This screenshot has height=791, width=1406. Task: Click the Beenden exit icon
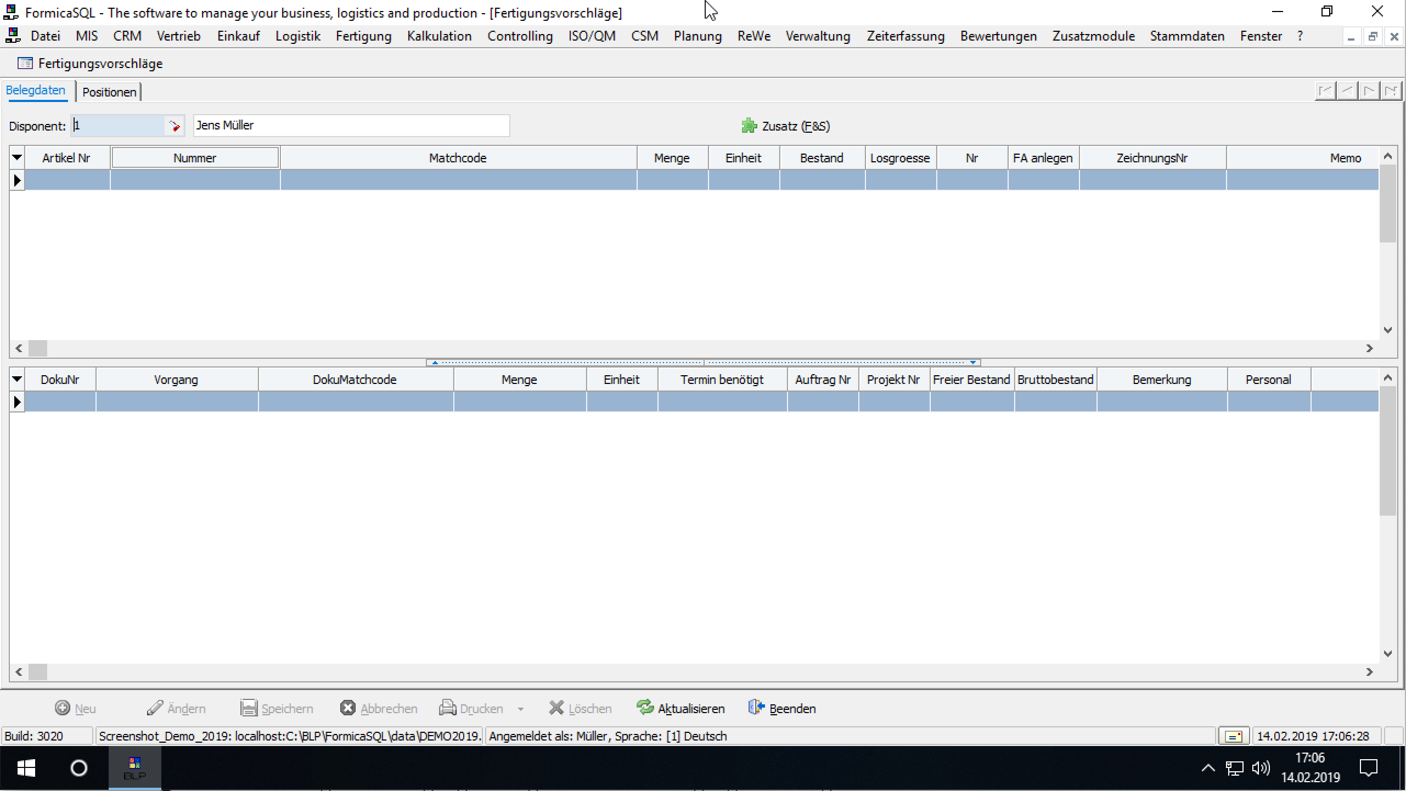coord(756,708)
